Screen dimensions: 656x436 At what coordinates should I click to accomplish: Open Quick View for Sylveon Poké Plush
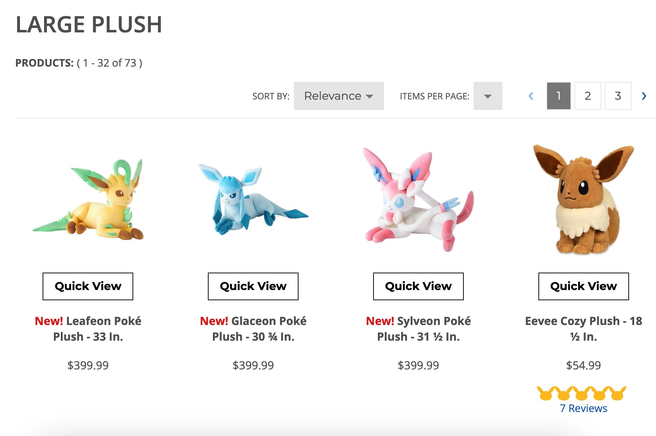pos(418,286)
